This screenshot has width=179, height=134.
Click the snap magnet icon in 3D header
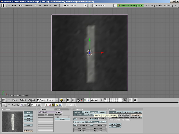point(130,100)
